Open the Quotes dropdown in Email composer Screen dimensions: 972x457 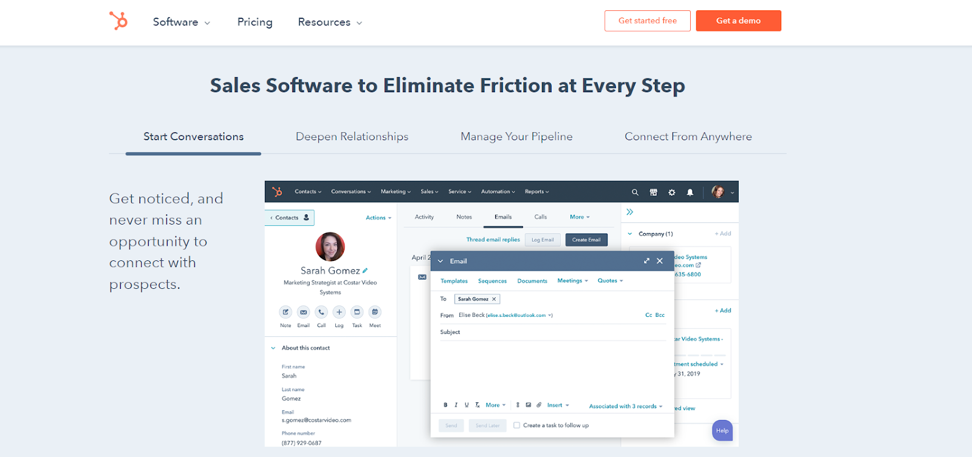click(x=611, y=281)
